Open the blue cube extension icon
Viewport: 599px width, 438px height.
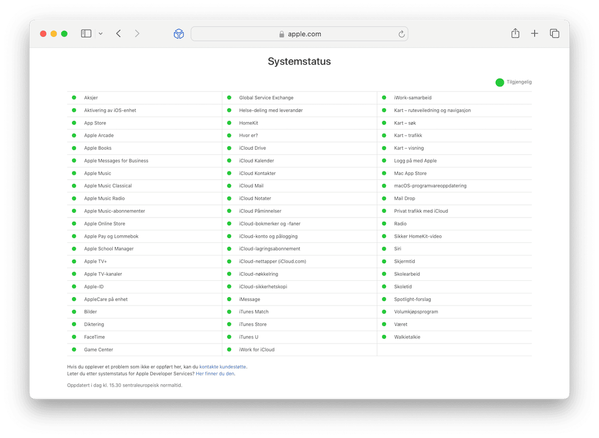(x=179, y=34)
